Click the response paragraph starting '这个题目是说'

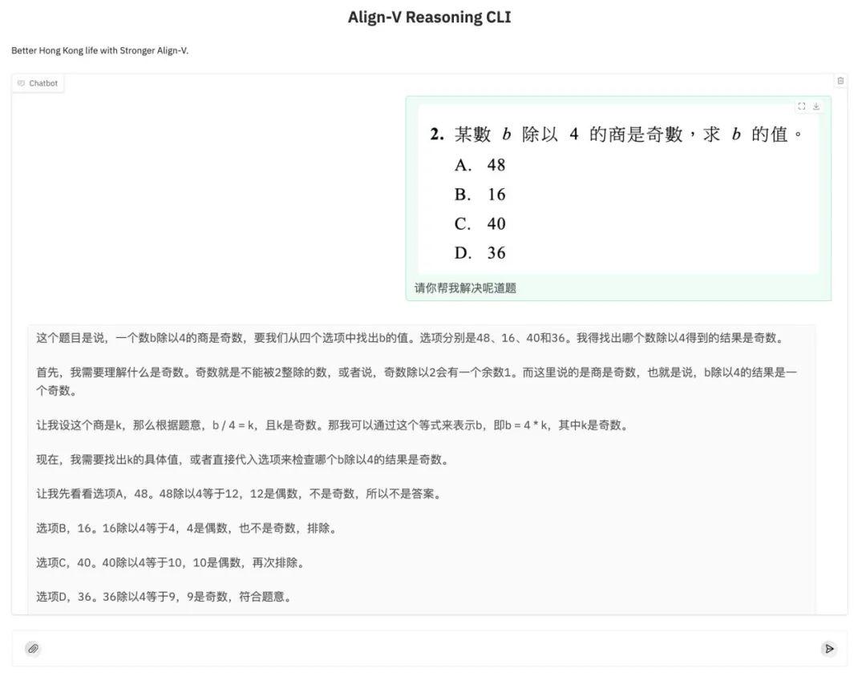tap(411, 338)
